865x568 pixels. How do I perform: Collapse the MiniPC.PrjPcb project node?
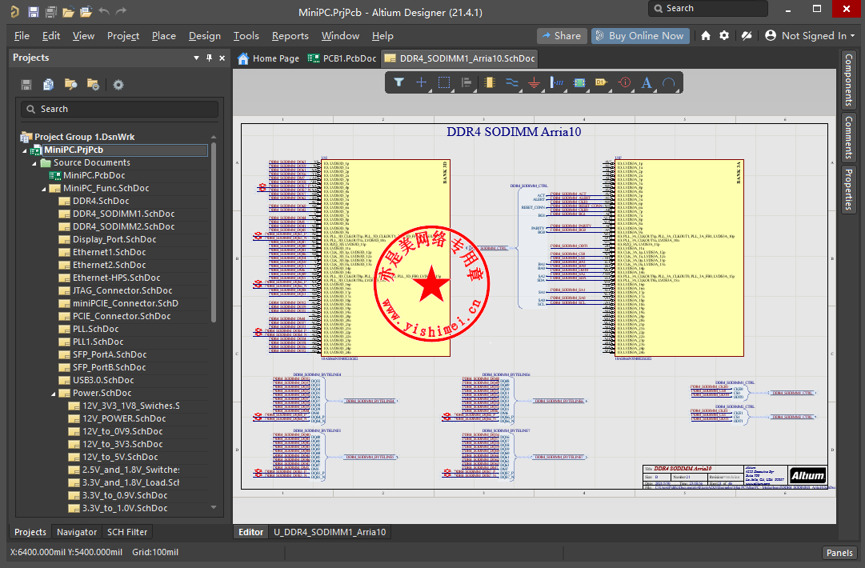(x=24, y=150)
